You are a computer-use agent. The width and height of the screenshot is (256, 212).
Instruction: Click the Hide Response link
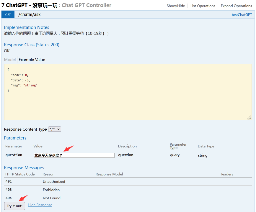40,205
